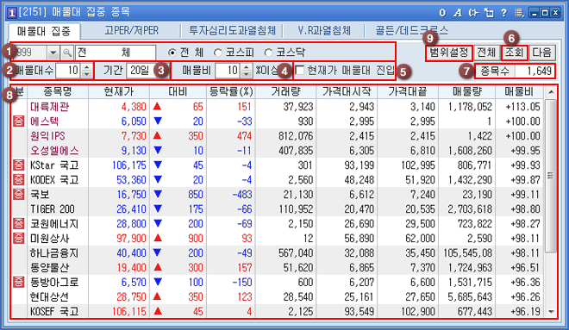Click the font 'A' icon in title bar

[x=458, y=13]
